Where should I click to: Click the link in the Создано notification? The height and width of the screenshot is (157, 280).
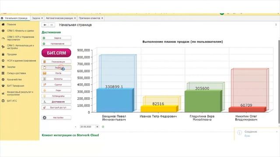point(247,136)
